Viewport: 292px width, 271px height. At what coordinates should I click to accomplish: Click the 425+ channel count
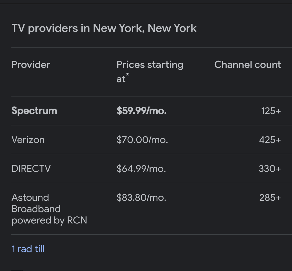click(270, 140)
